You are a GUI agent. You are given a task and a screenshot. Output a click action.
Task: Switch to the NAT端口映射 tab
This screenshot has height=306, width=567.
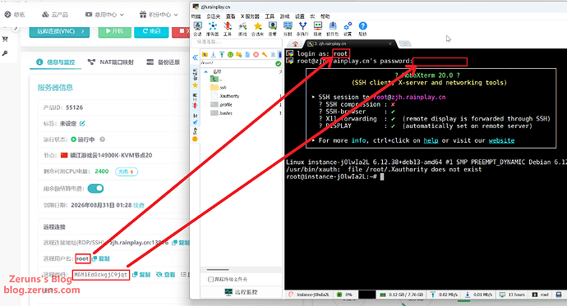coord(111,62)
